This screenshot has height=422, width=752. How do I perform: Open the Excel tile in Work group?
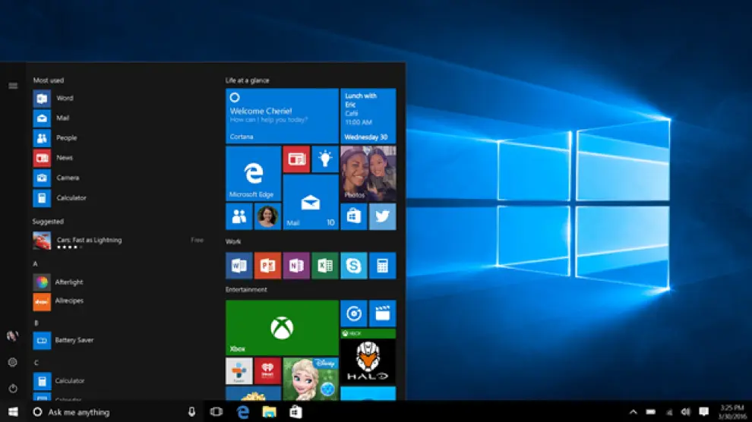(325, 266)
